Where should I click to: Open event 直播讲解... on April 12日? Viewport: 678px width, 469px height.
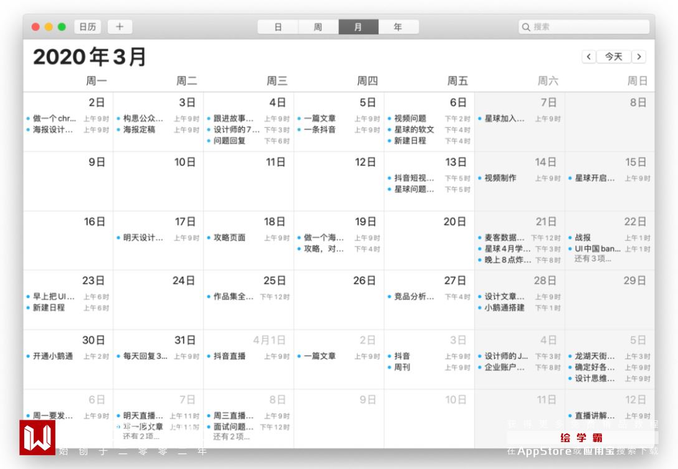(x=610, y=416)
